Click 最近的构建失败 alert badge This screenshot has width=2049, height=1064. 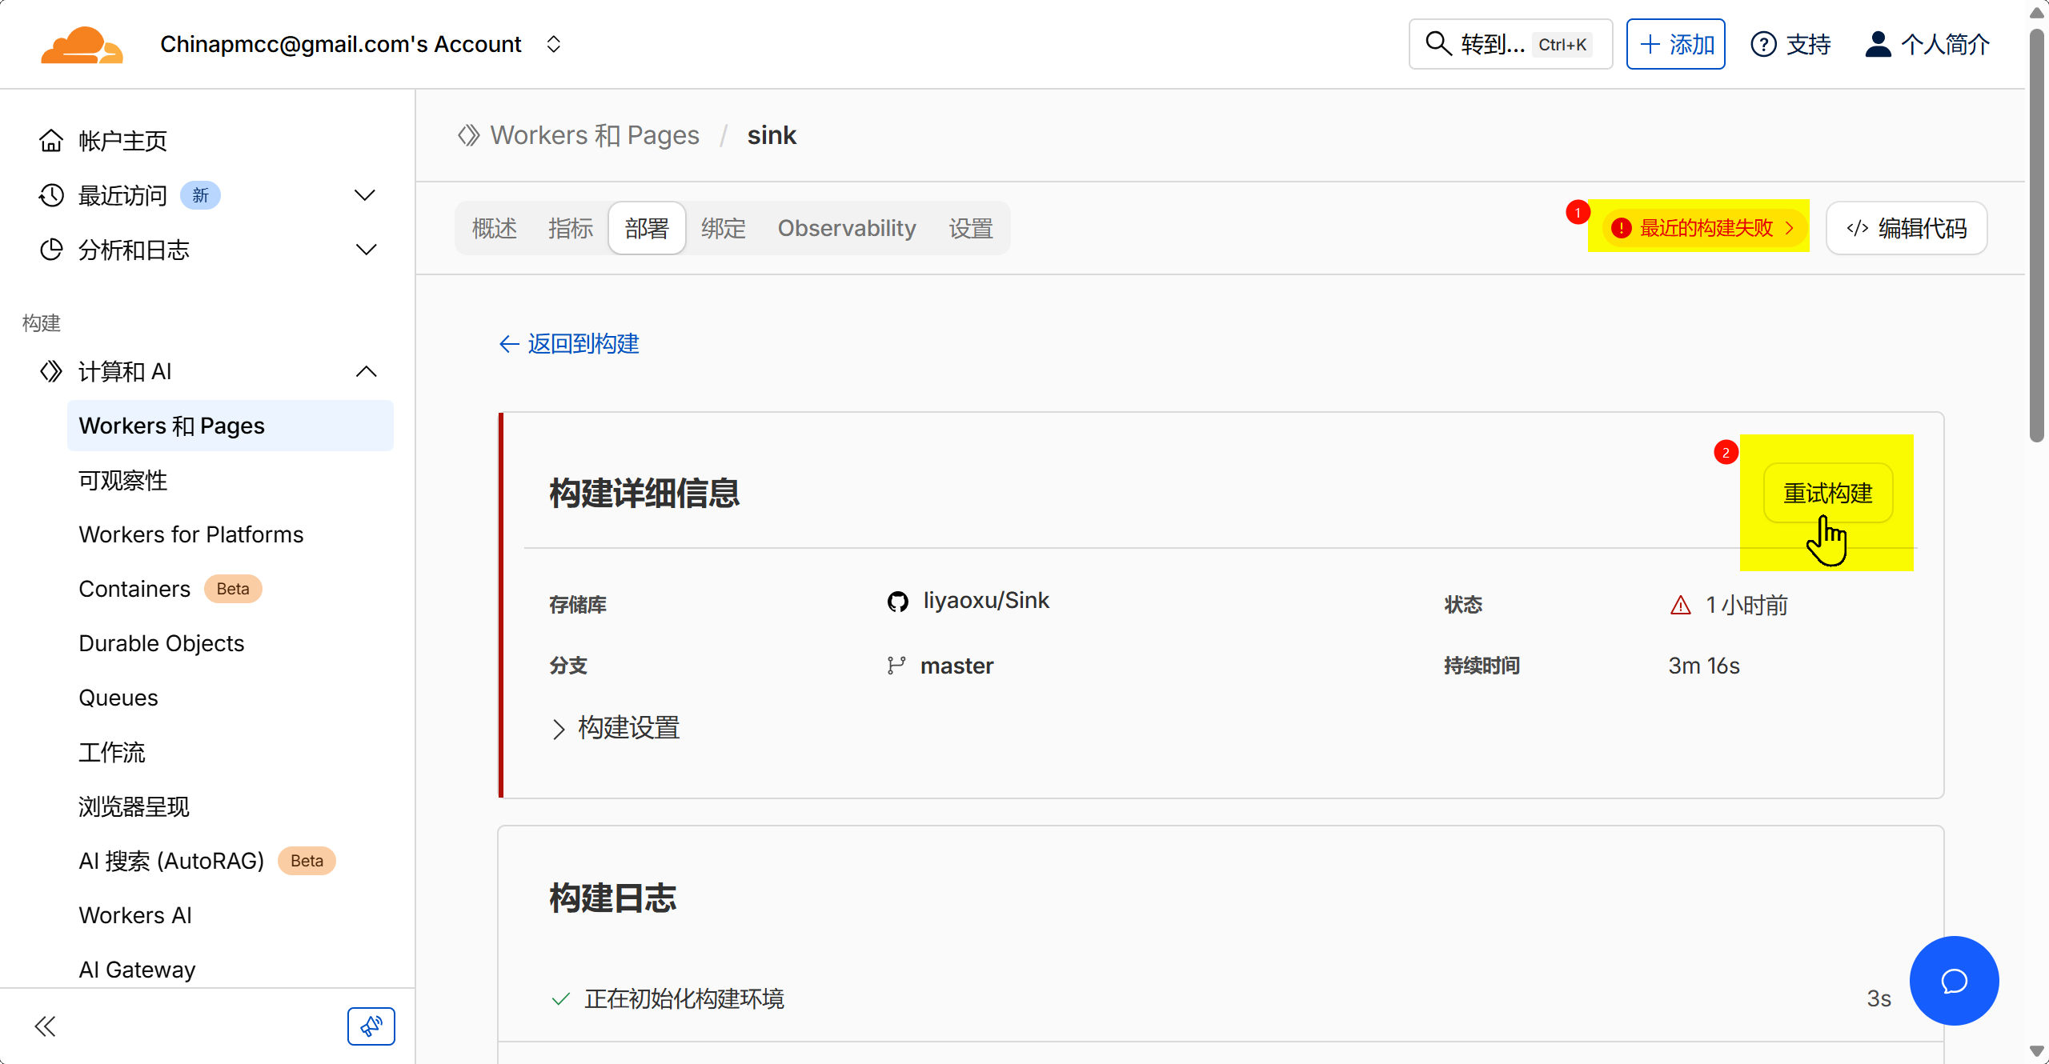pyautogui.click(x=1705, y=228)
